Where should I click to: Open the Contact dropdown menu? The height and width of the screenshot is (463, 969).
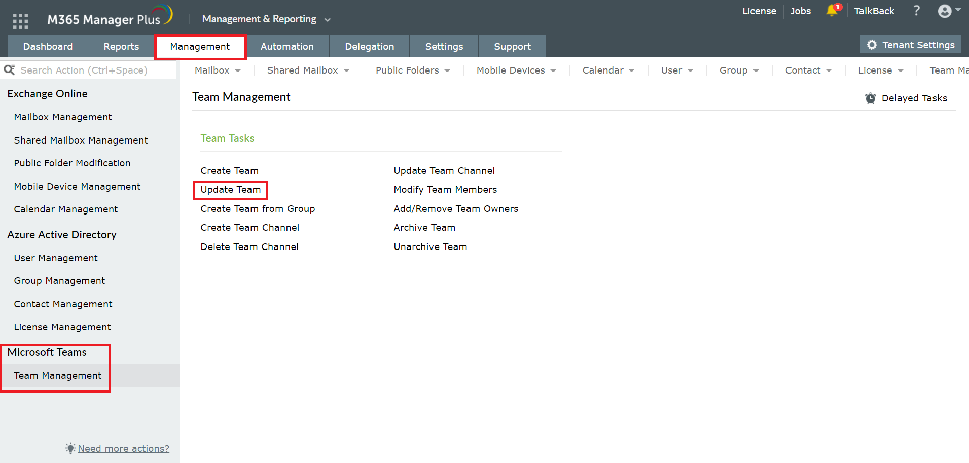[808, 70]
